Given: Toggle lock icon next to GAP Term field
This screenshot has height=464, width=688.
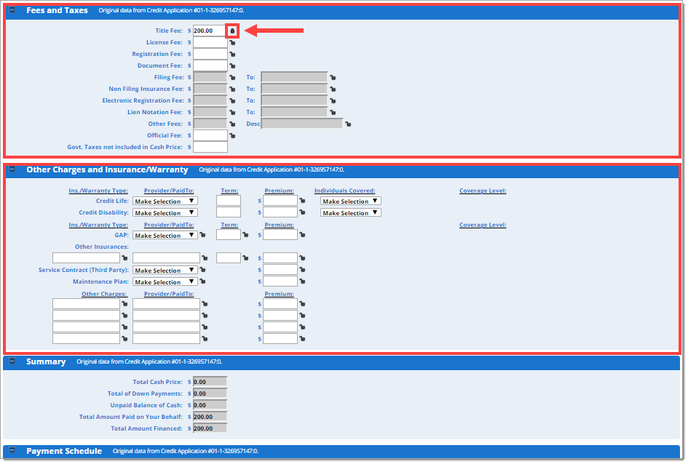Looking at the screenshot, I should coord(245,236).
